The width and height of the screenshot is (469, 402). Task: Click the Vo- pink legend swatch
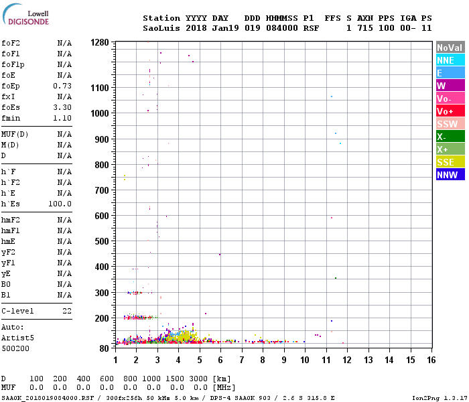click(450, 98)
